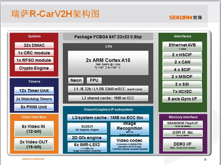Click the slide page number 26
This screenshot has height=165, width=221.
tap(205, 159)
